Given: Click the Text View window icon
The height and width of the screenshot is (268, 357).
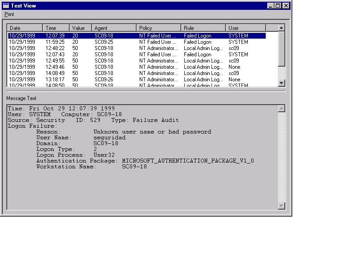Looking at the screenshot, I should [x=6, y=6].
